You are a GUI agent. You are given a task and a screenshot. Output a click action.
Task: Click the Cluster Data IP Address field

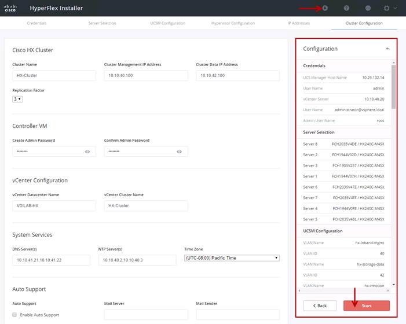point(237,76)
